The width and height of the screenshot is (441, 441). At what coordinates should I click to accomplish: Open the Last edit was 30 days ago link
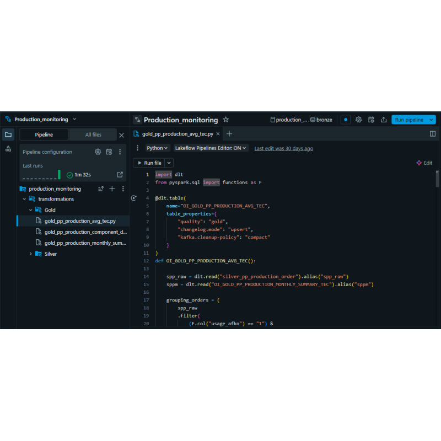tap(283, 148)
